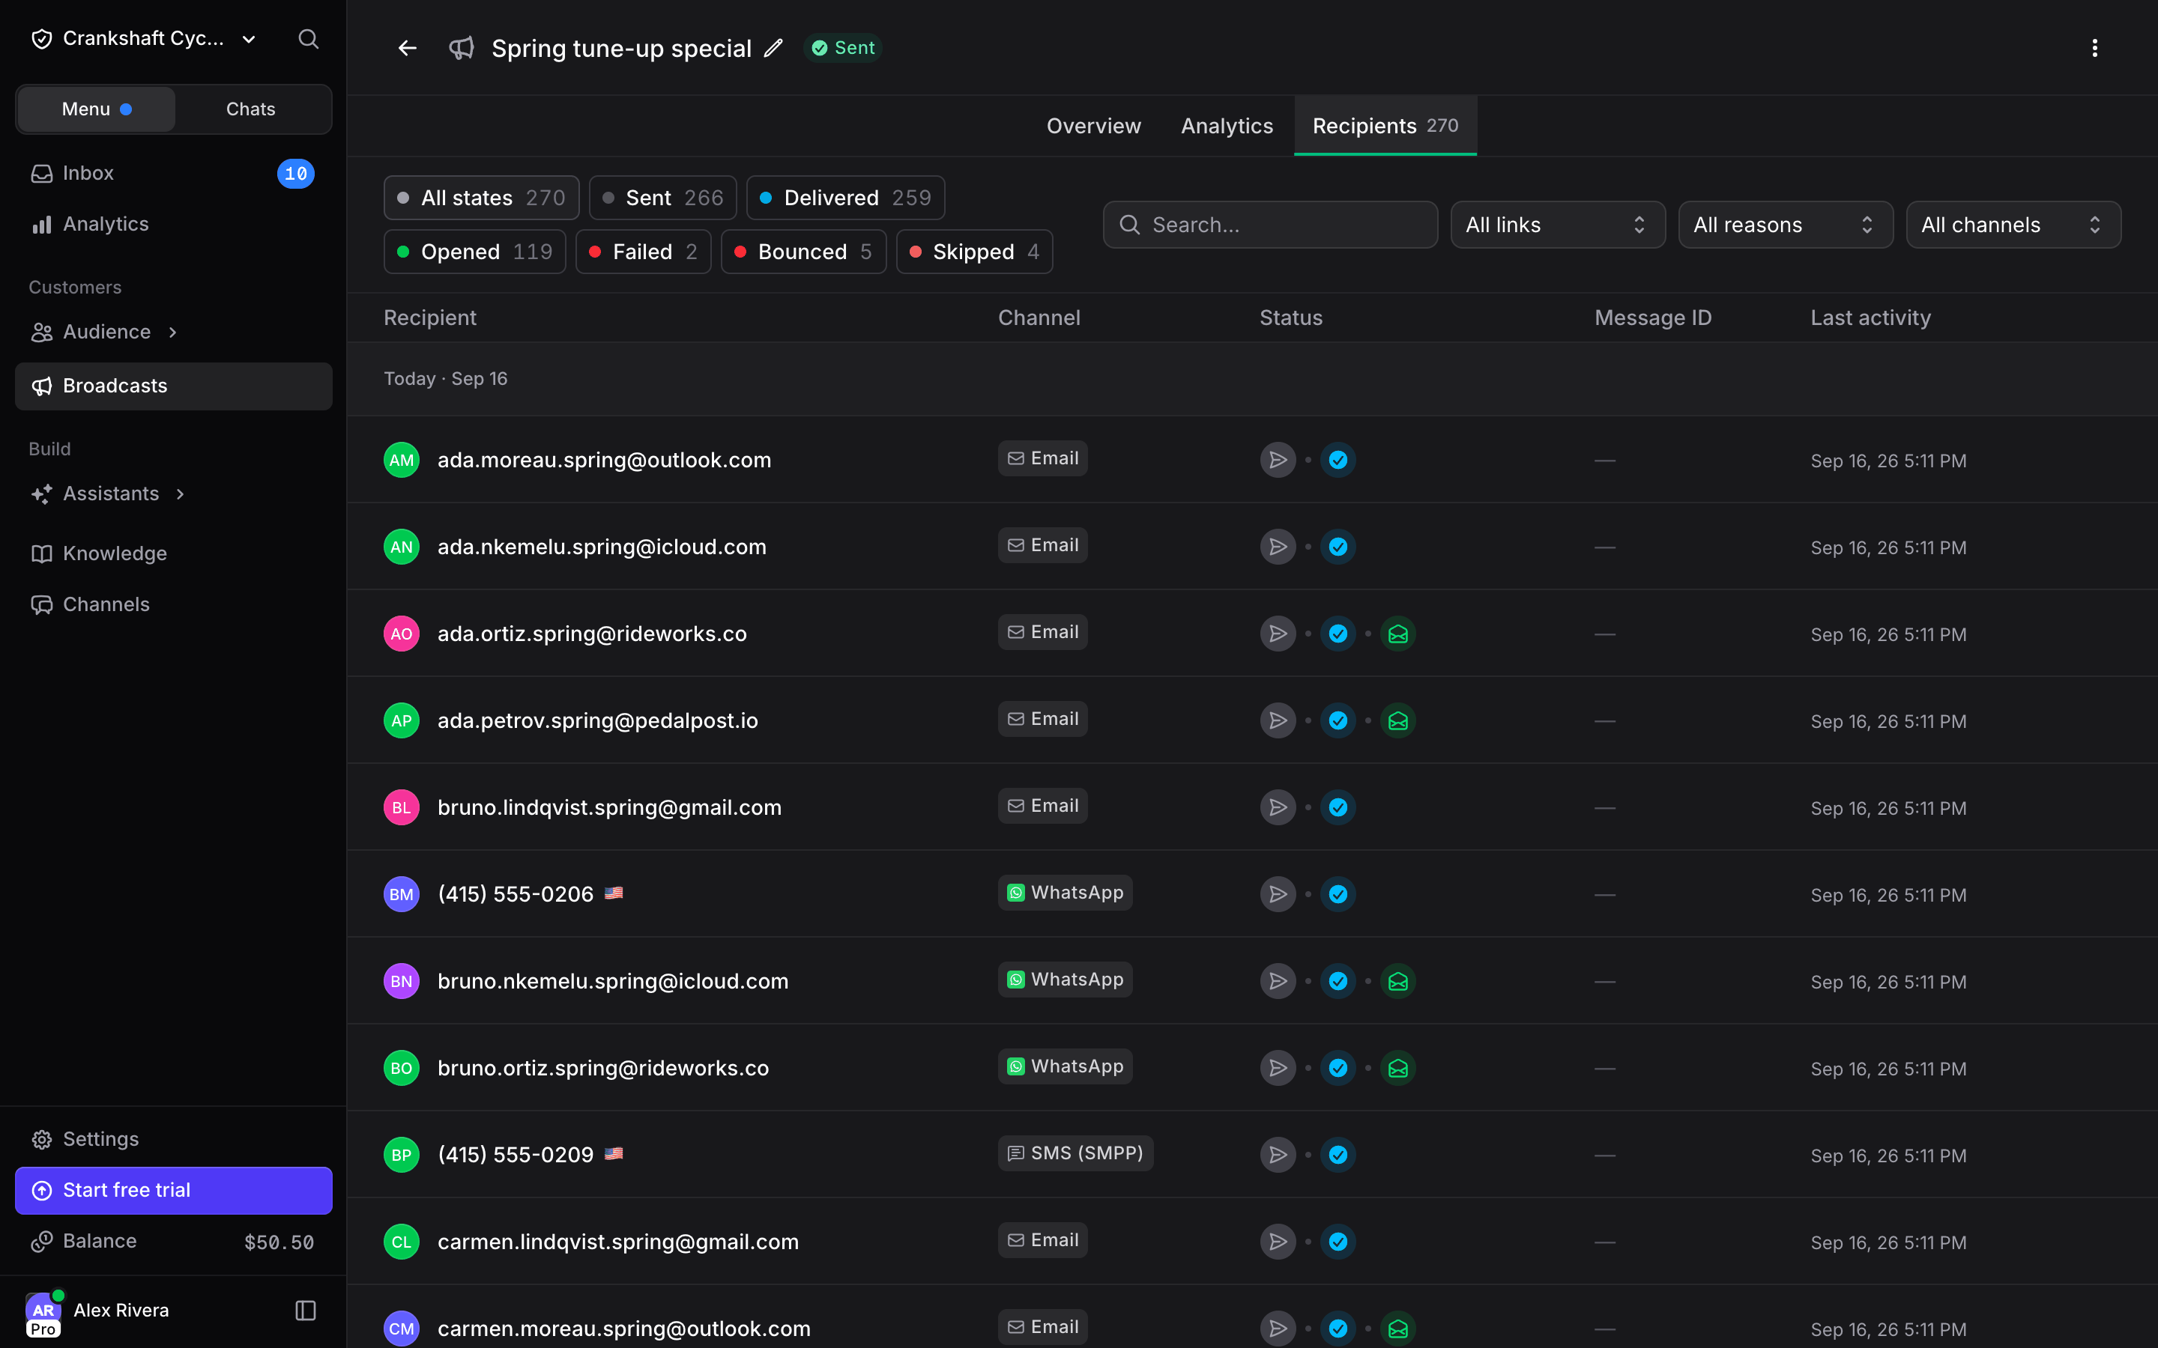Click the sent status icon for ada.moreau
2158x1348 pixels.
[x=1278, y=460]
